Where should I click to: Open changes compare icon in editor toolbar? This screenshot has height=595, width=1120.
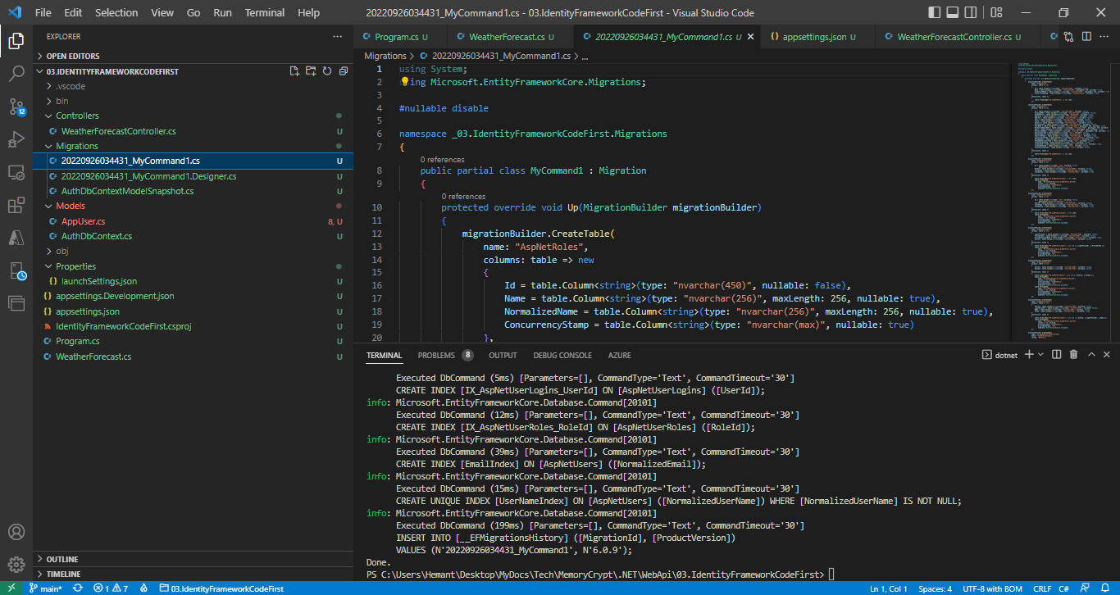(1069, 37)
